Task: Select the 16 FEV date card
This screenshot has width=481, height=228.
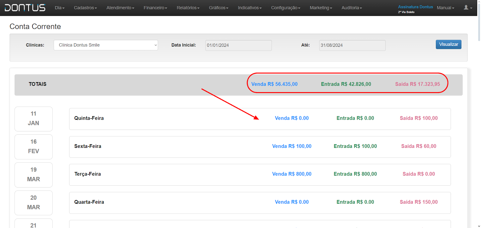Action: pos(33,147)
